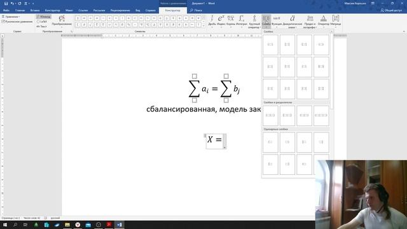Collapse the ribbon with the corner arrow
407x229 pixels.
[404, 31]
